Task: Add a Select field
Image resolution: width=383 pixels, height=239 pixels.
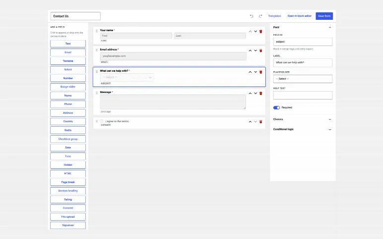Action: [68, 70]
